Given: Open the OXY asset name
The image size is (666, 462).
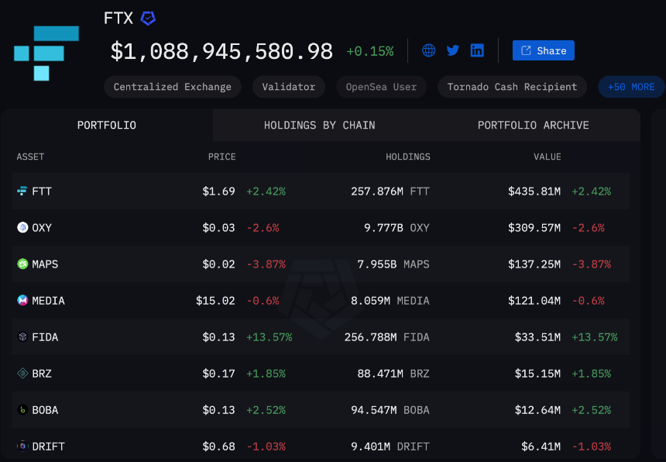Looking at the screenshot, I should click(42, 228).
